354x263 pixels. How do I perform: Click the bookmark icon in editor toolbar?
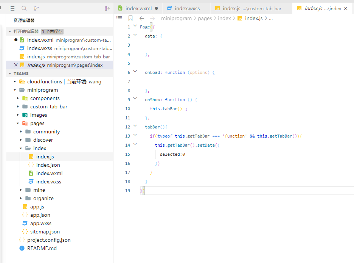click(130, 18)
